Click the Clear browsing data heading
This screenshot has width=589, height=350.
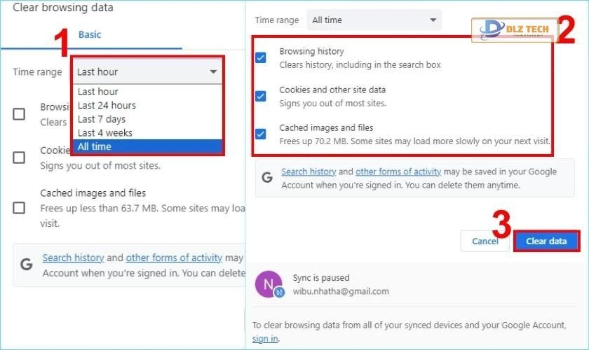pyautogui.click(x=63, y=8)
